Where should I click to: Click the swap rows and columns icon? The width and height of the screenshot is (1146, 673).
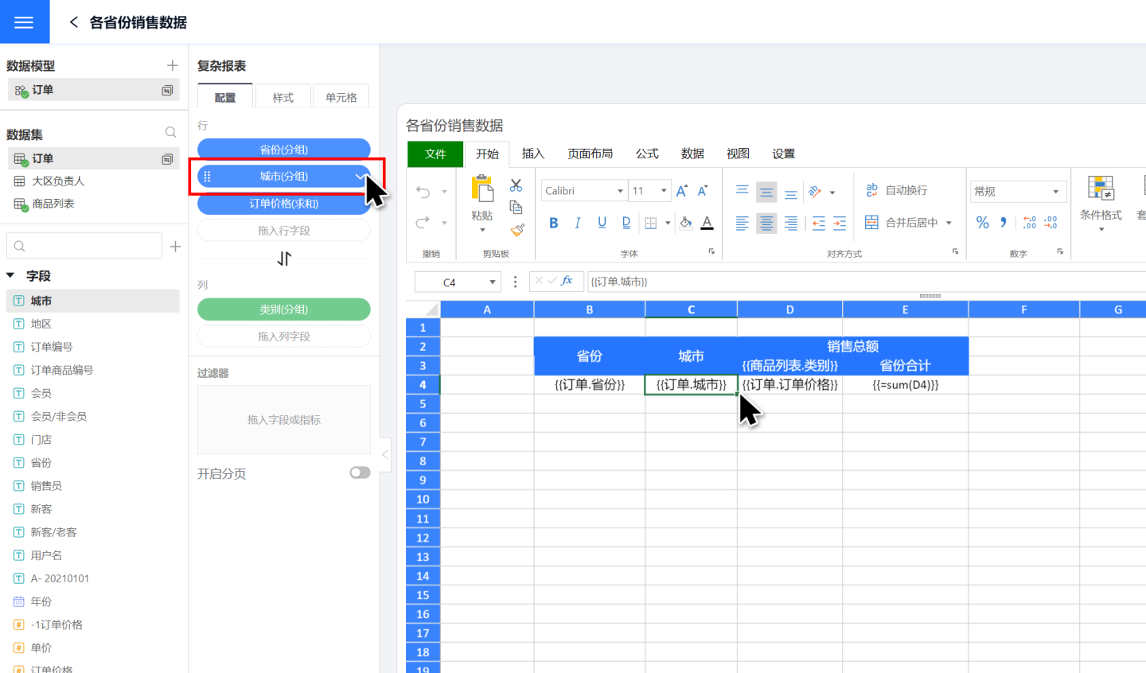tap(284, 259)
